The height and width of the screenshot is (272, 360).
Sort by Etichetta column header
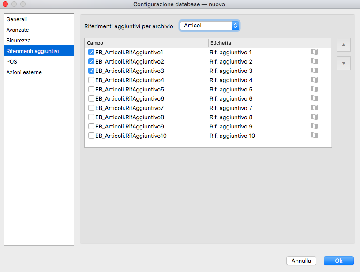(262, 43)
